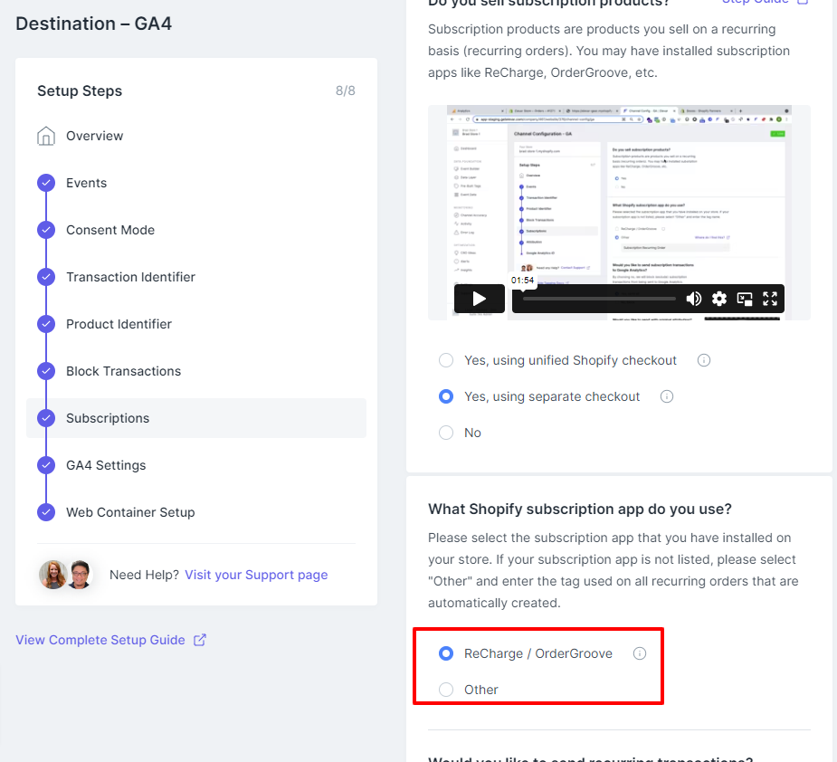Go to the Block Transactions step
The image size is (837, 762).
tap(123, 371)
